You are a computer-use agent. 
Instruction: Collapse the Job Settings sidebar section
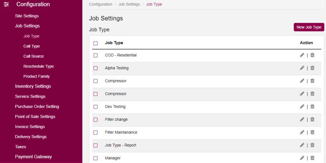(x=27, y=26)
